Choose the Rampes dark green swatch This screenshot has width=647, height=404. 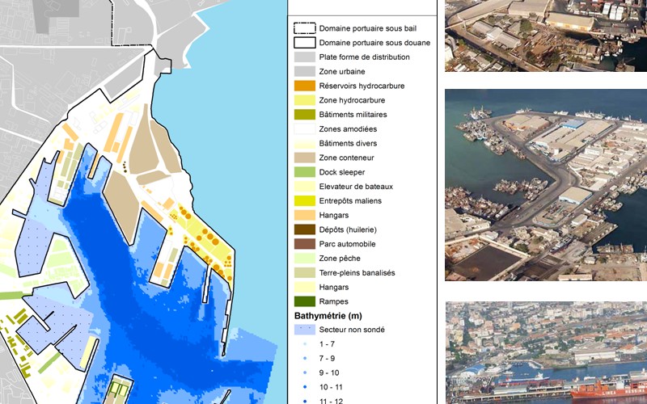pyautogui.click(x=303, y=301)
